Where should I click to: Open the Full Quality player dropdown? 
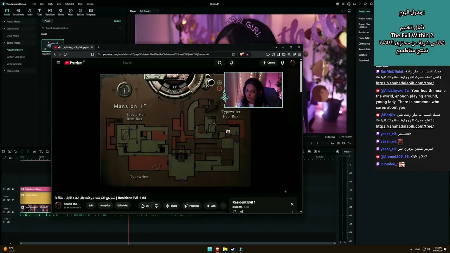[149, 11]
